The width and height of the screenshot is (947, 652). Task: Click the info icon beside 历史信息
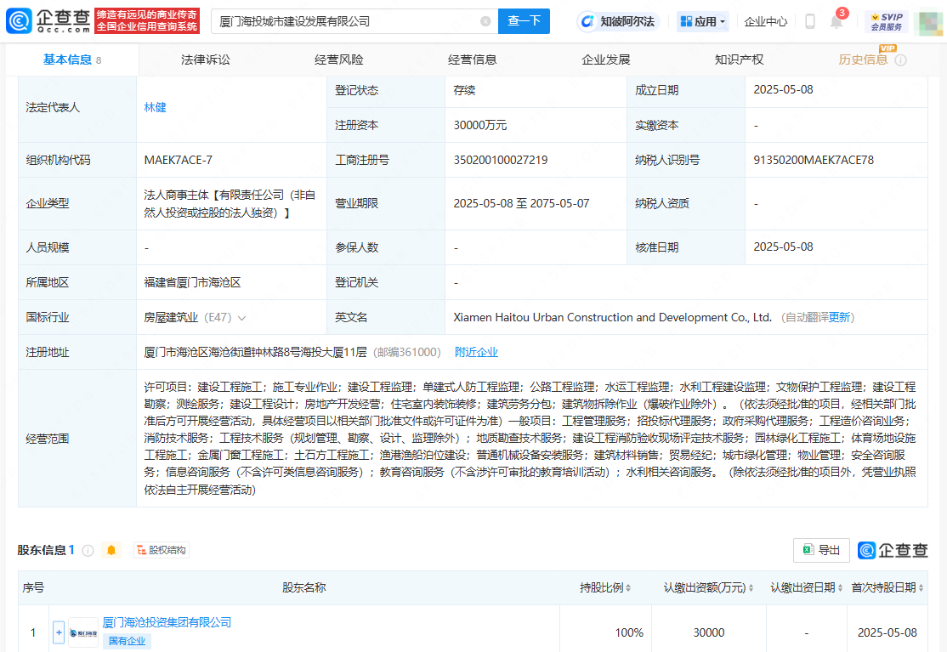(900, 60)
